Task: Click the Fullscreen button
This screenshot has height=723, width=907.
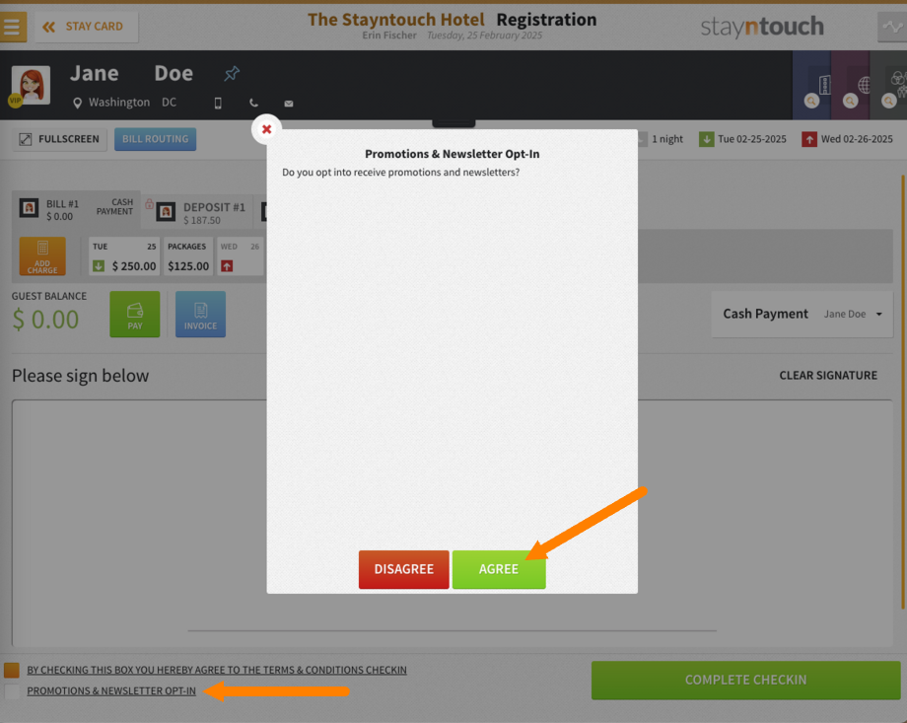Action: 59,139
